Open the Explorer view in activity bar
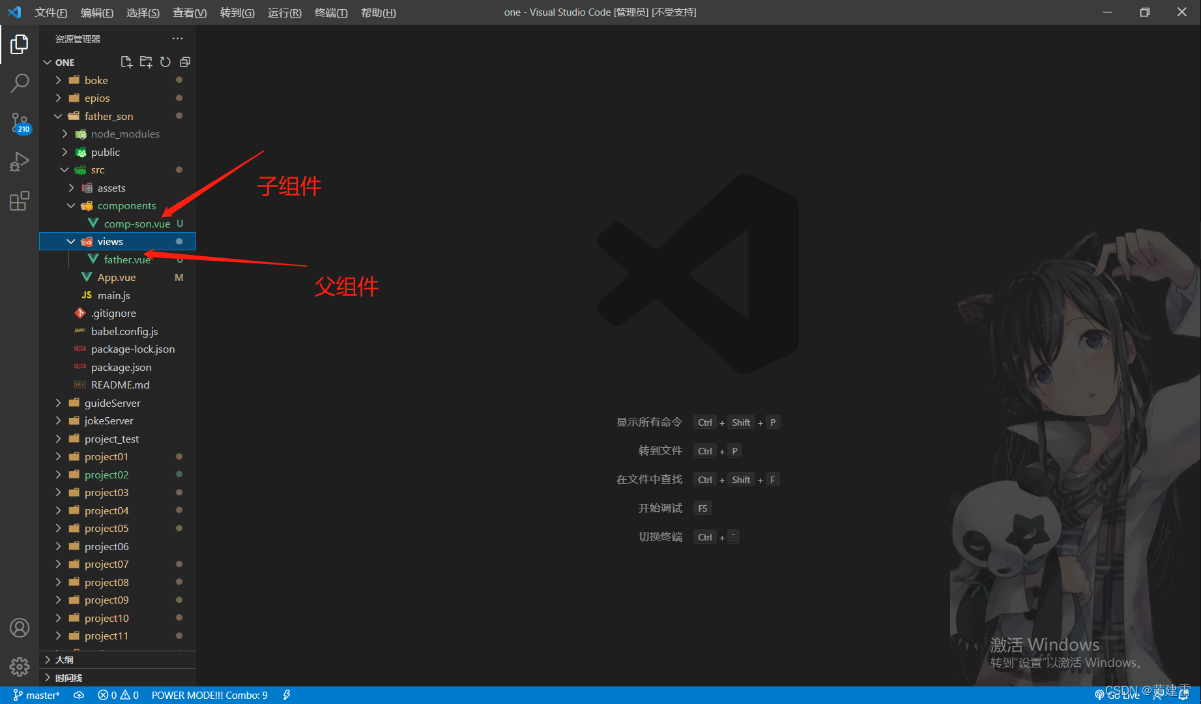The image size is (1201, 704). [20, 44]
